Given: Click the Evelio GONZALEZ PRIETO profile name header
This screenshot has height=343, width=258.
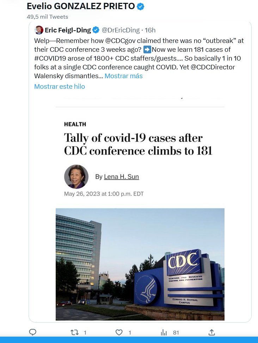Looking at the screenshot, I should coord(81,6).
